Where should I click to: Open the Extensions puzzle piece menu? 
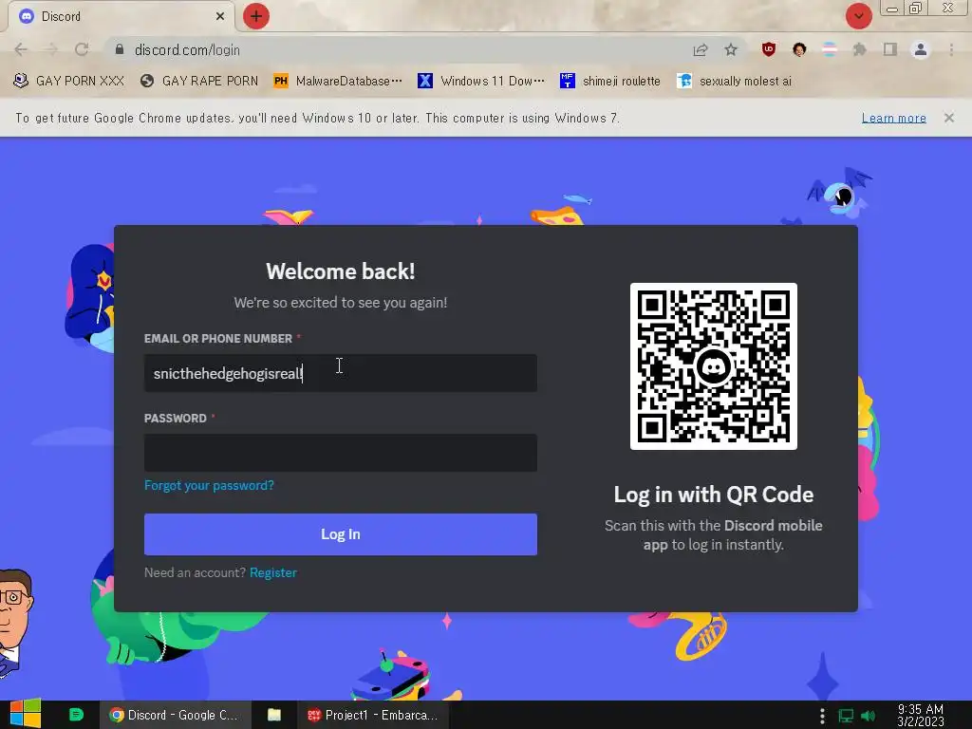pyautogui.click(x=860, y=49)
